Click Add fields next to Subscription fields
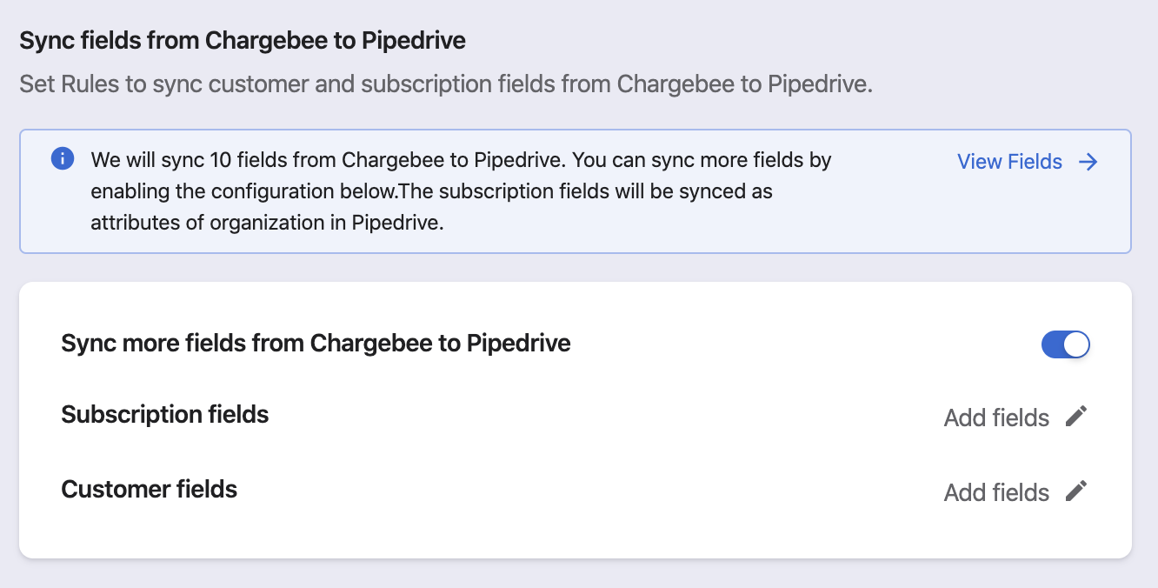The width and height of the screenshot is (1158, 588). pos(996,418)
